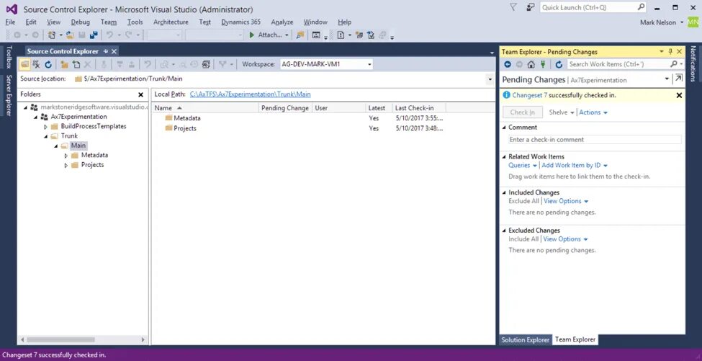The width and height of the screenshot is (702, 361).
Task: Click the green Start Attach button
Action: (x=266, y=35)
